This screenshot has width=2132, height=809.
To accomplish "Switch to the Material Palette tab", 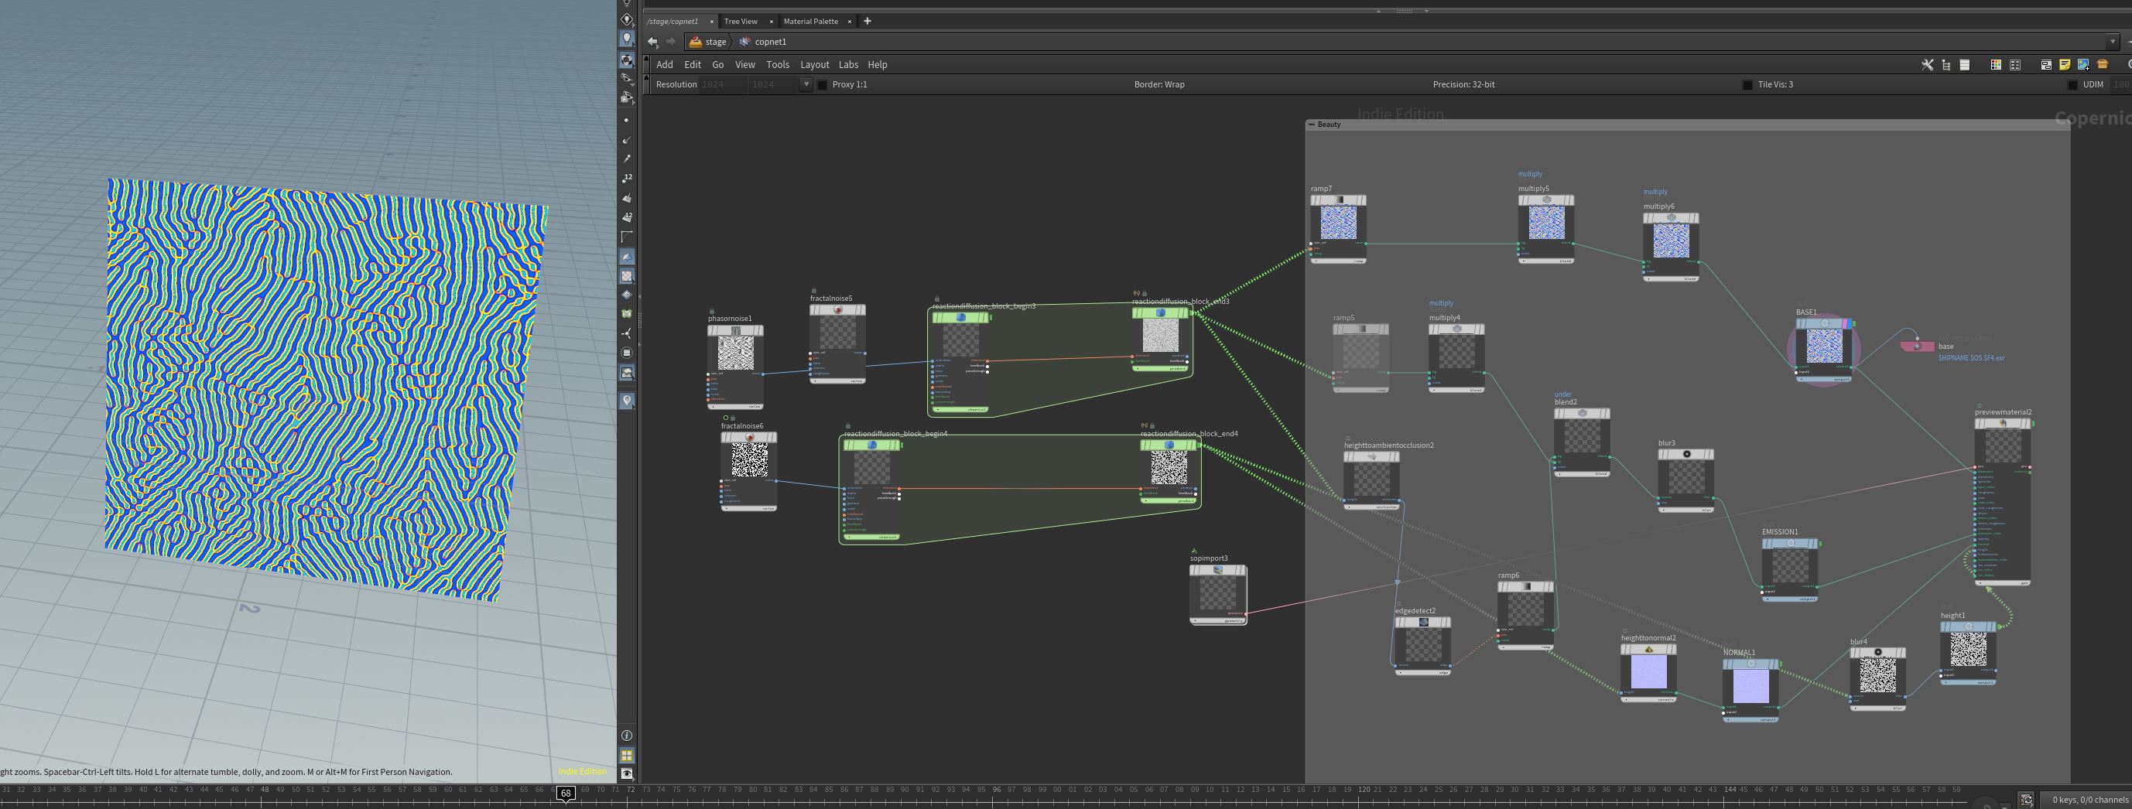I will tap(810, 22).
